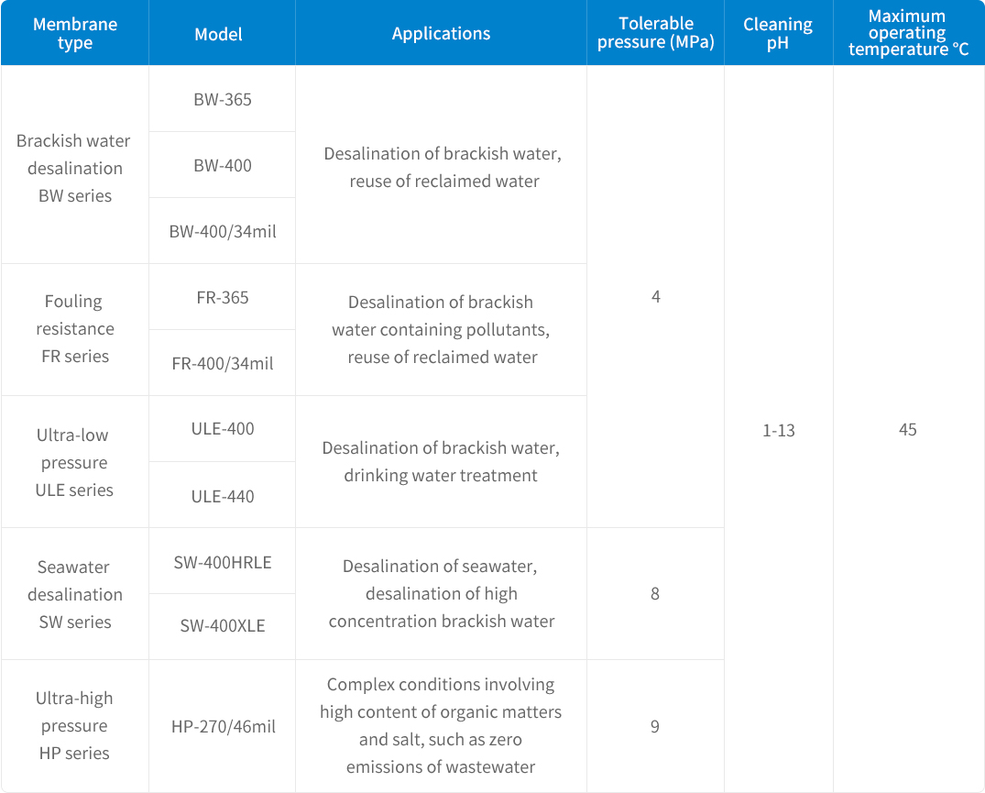Click the FR-400/34mil model entry
Image resolution: width=985 pixels, height=793 pixels.
pos(222,363)
